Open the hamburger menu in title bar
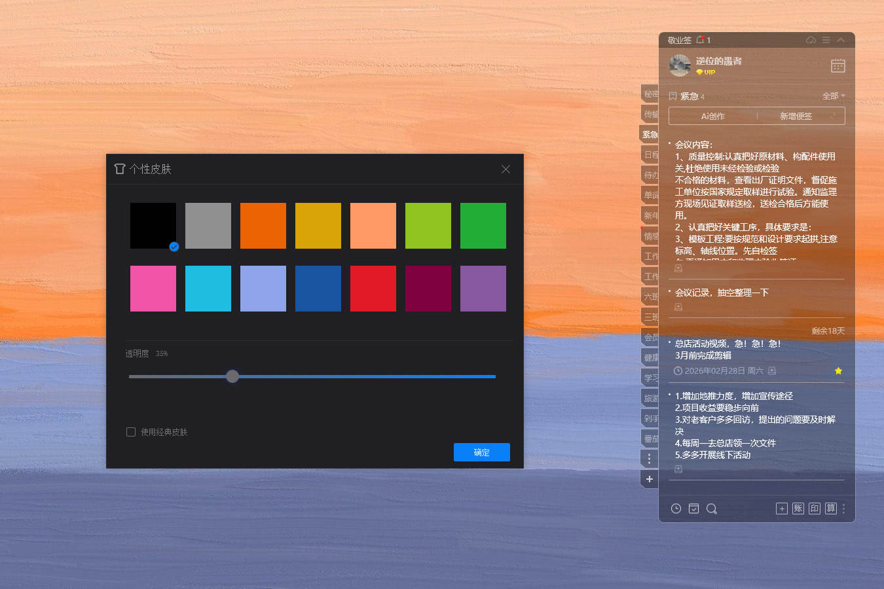The width and height of the screenshot is (884, 589). click(826, 40)
